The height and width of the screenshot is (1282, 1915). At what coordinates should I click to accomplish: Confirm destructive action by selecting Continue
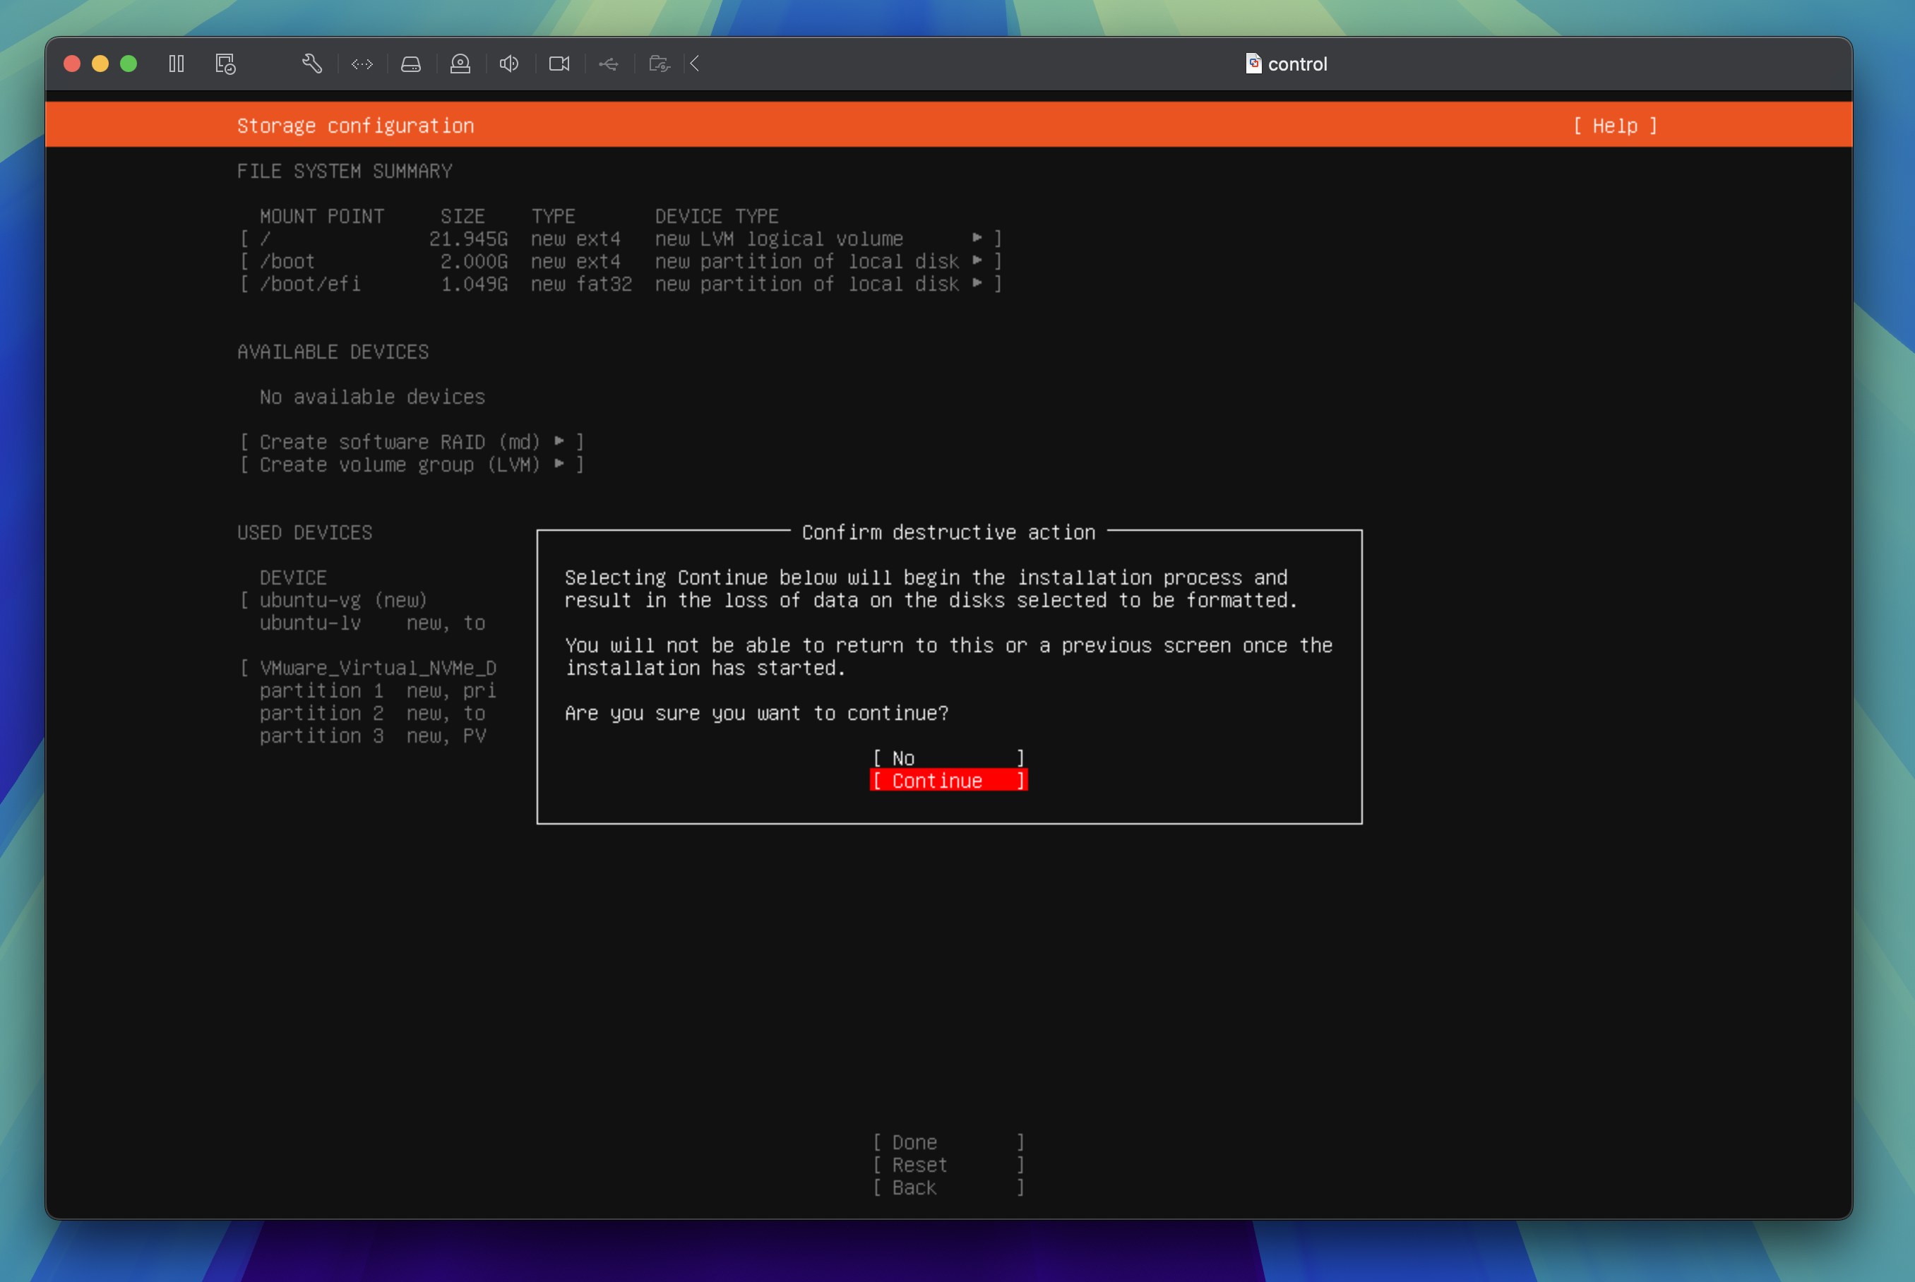[947, 780]
